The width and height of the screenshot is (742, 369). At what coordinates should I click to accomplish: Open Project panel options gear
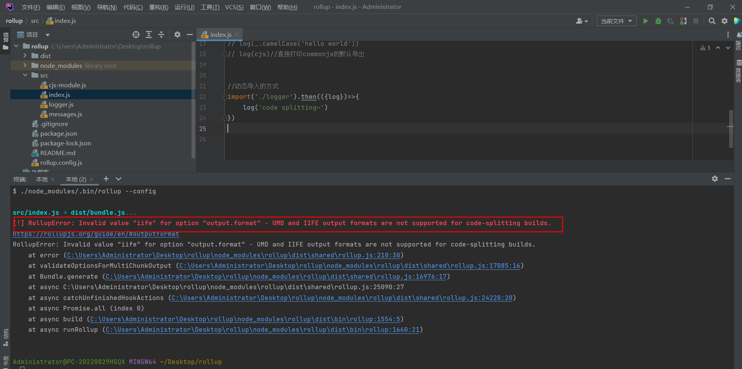pyautogui.click(x=177, y=34)
